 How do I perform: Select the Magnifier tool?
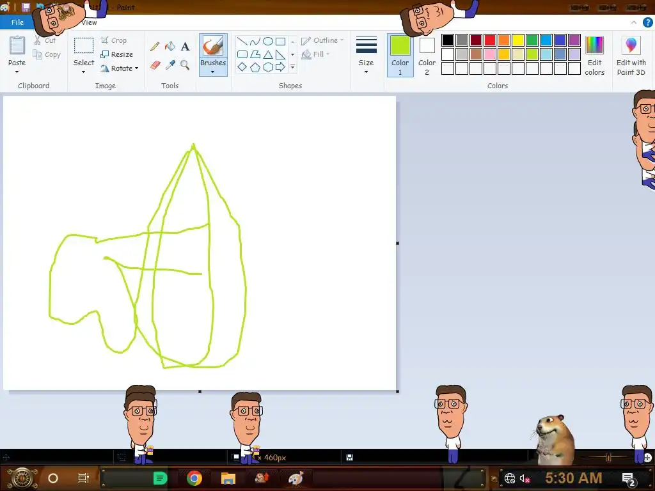(185, 65)
